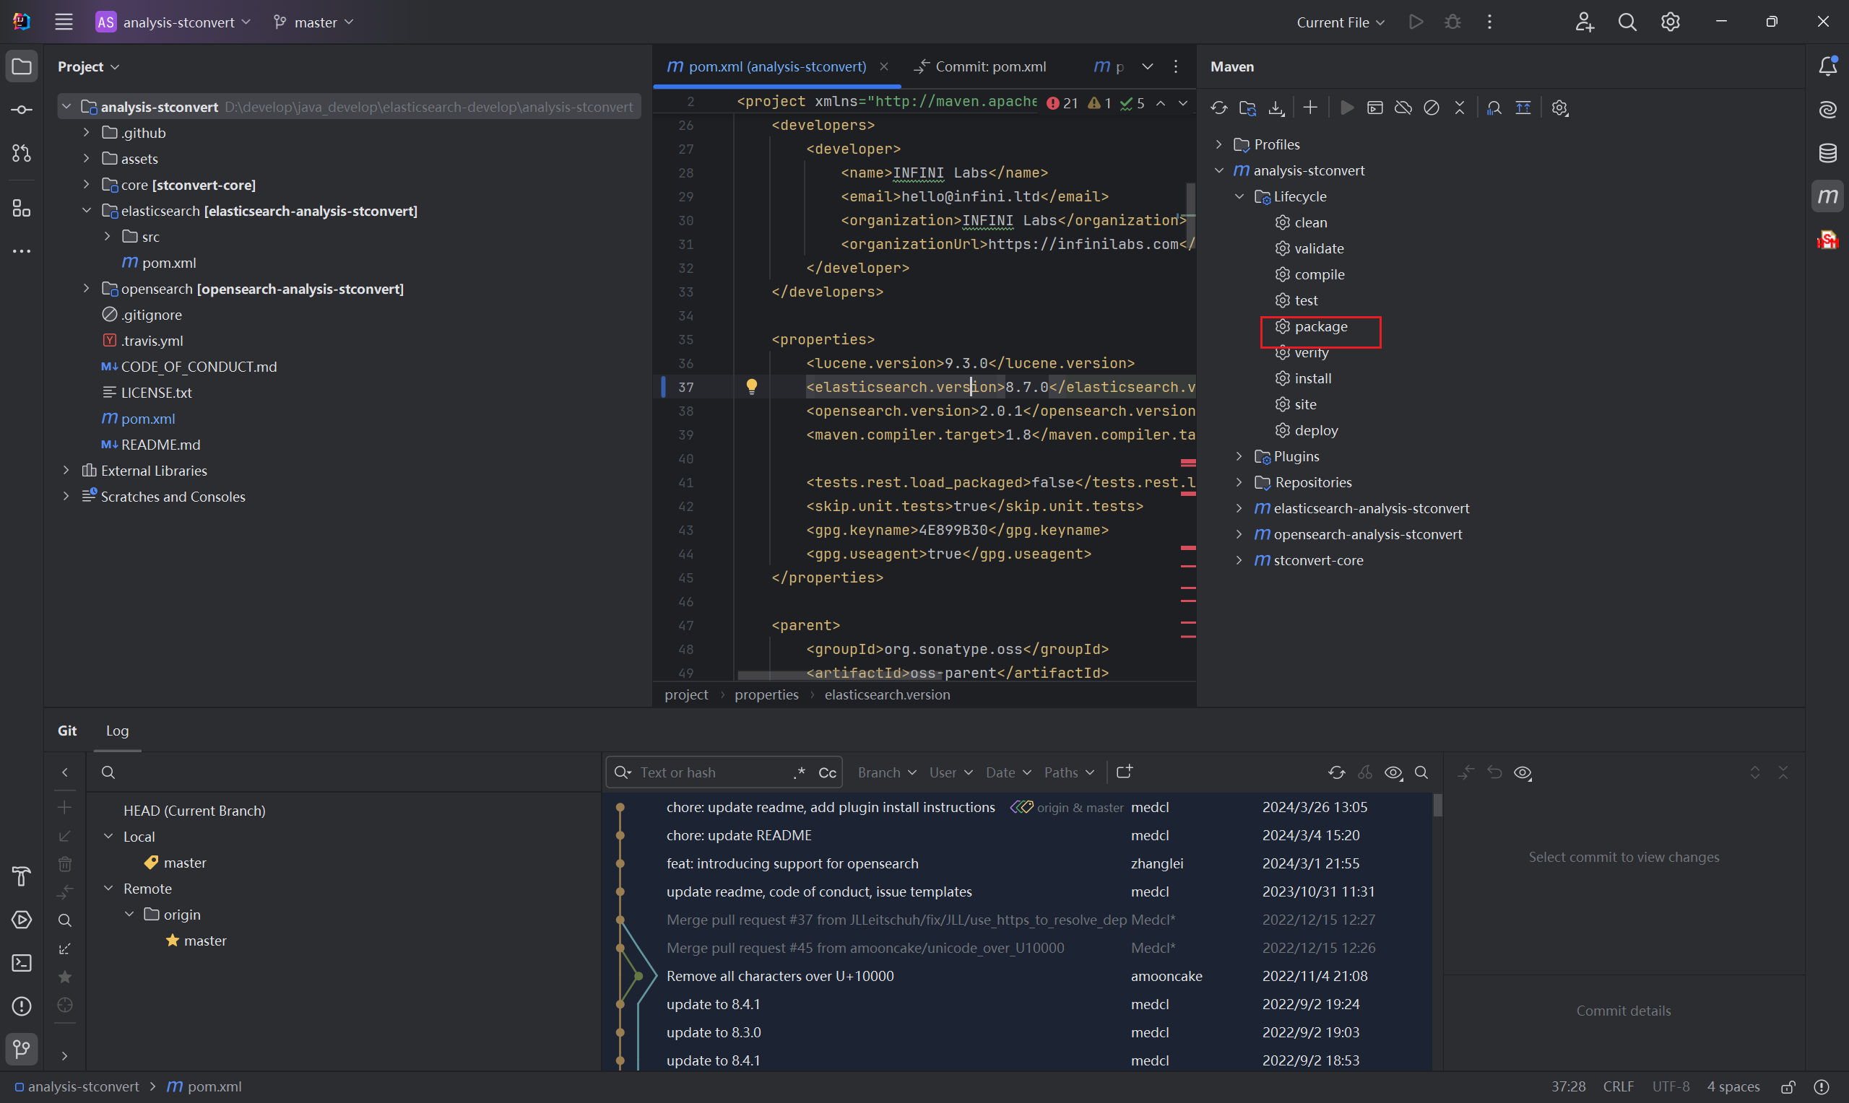The image size is (1849, 1103).
Task: Expand the Profiles node in Maven
Action: pos(1218,144)
